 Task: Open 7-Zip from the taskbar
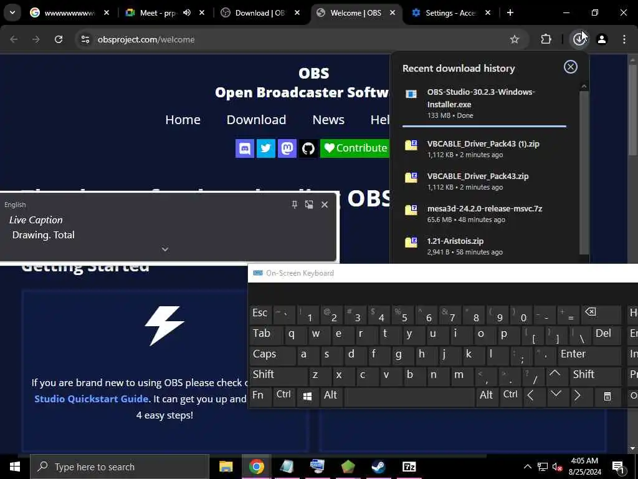click(x=409, y=467)
